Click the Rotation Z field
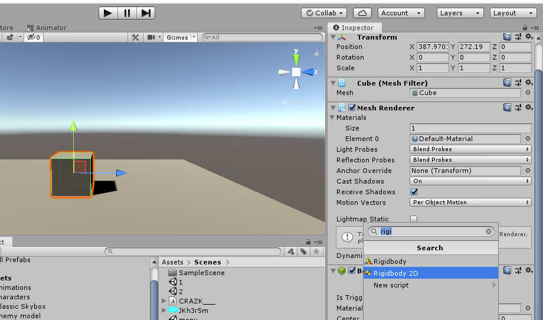The width and height of the screenshot is (543, 320). (515, 57)
